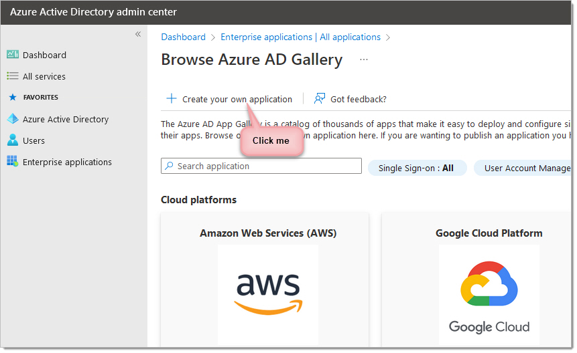This screenshot has height=353, width=577.
Task: Click the Azure Active Directory diamond icon
Action: click(12, 119)
